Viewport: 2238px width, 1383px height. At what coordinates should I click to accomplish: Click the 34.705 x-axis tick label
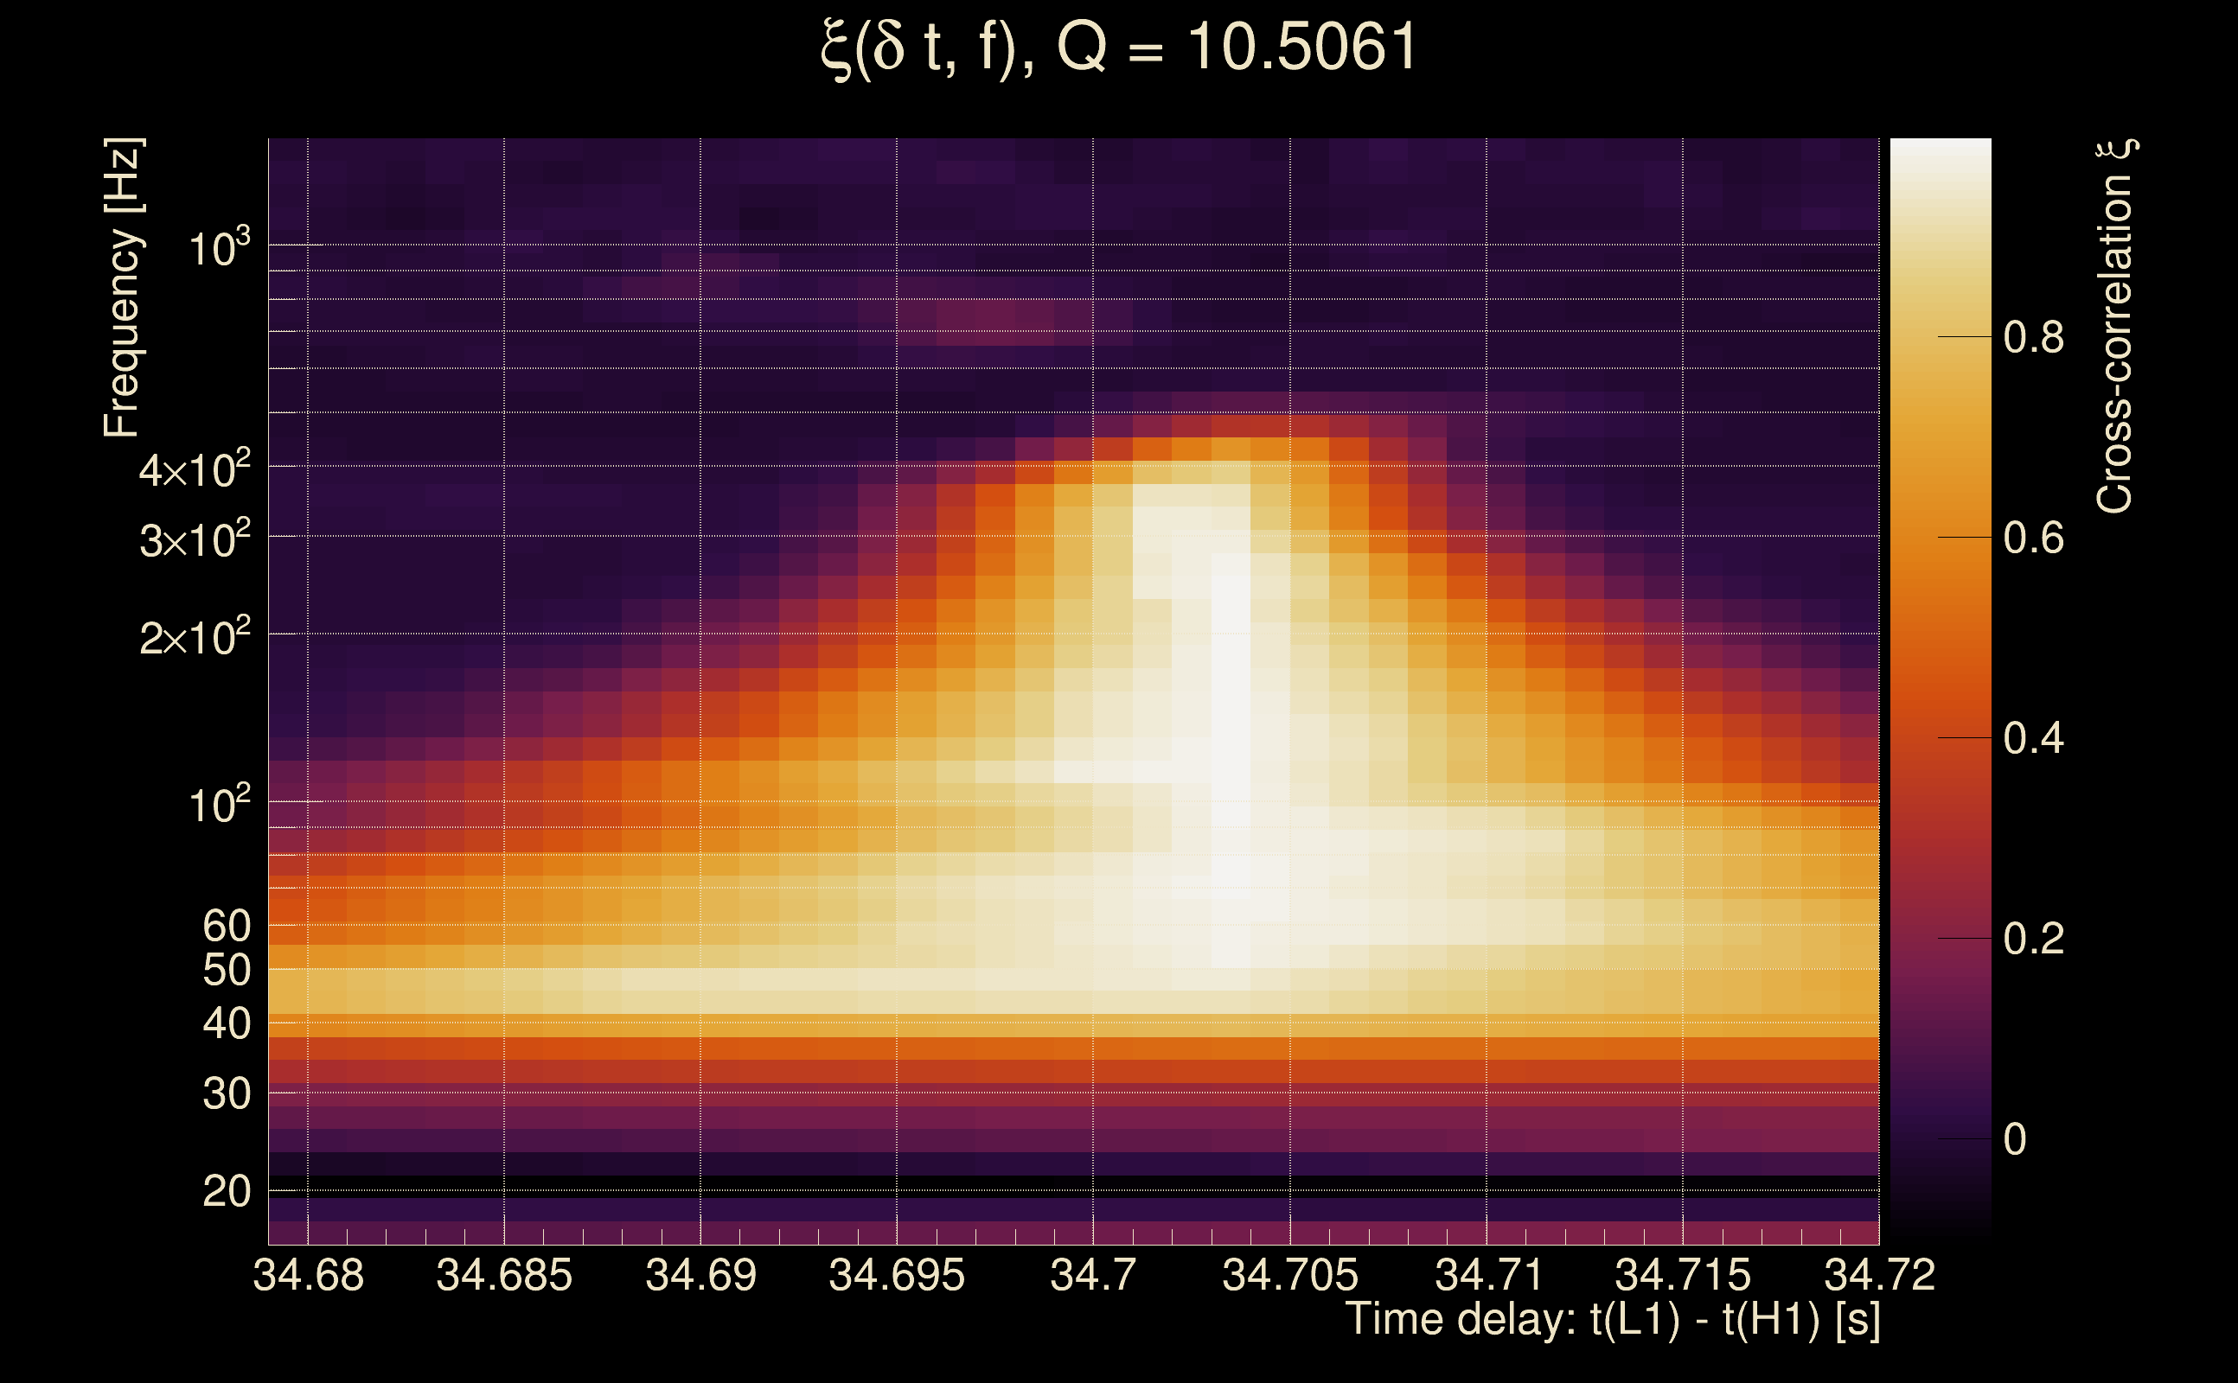point(1290,1275)
